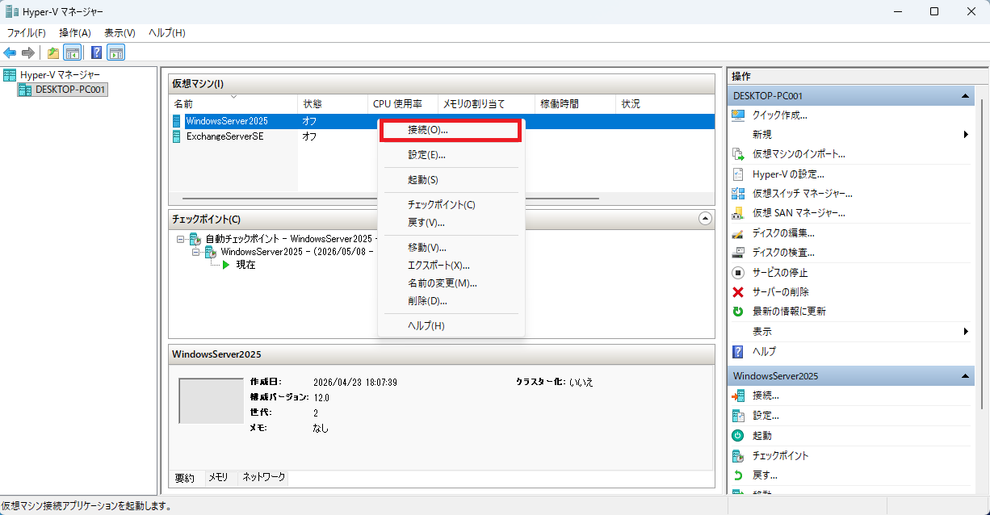Collapse the DESKTOP-PC001 actions section arrow
The height and width of the screenshot is (515, 990).
point(965,96)
